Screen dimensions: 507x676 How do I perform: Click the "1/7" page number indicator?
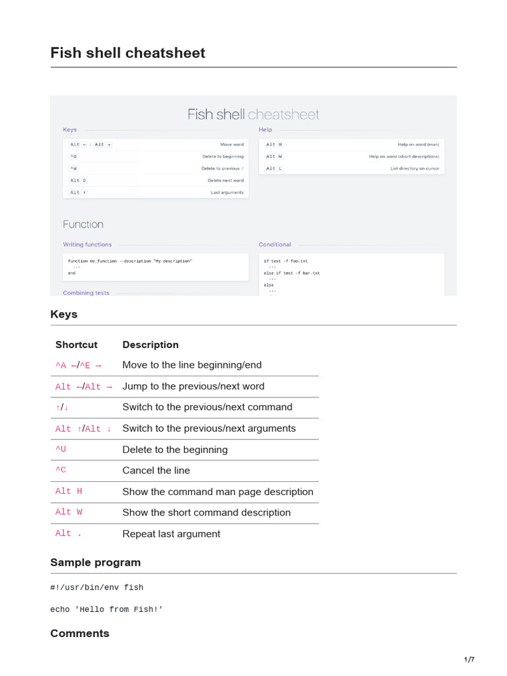pyautogui.click(x=469, y=659)
